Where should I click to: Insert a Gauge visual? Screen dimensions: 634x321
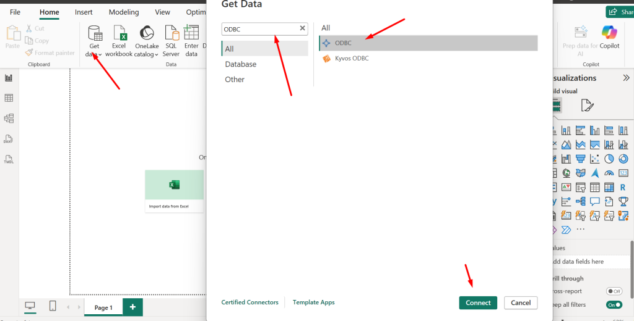609,173
